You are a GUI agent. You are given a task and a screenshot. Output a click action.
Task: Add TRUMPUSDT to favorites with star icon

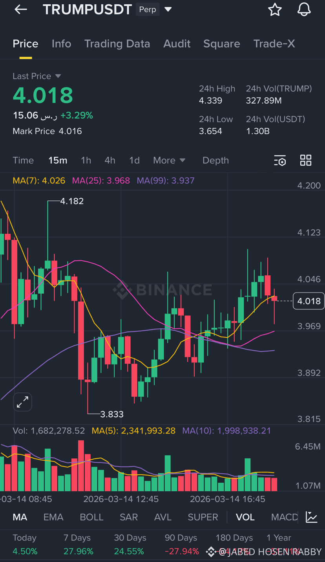point(275,9)
